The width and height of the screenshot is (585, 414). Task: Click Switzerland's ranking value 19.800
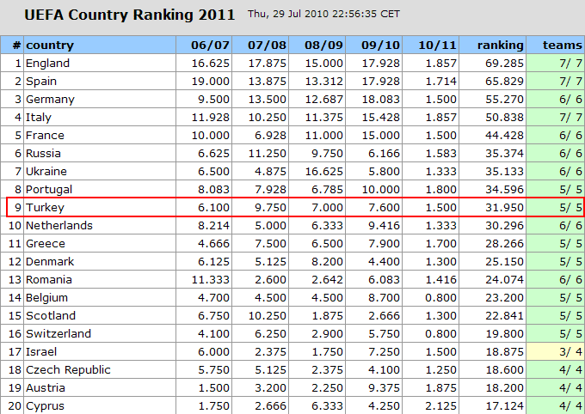504,334
